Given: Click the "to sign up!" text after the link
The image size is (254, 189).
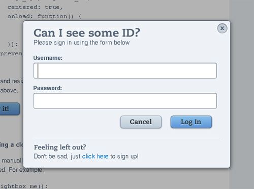Looking at the screenshot, I should point(124,157).
